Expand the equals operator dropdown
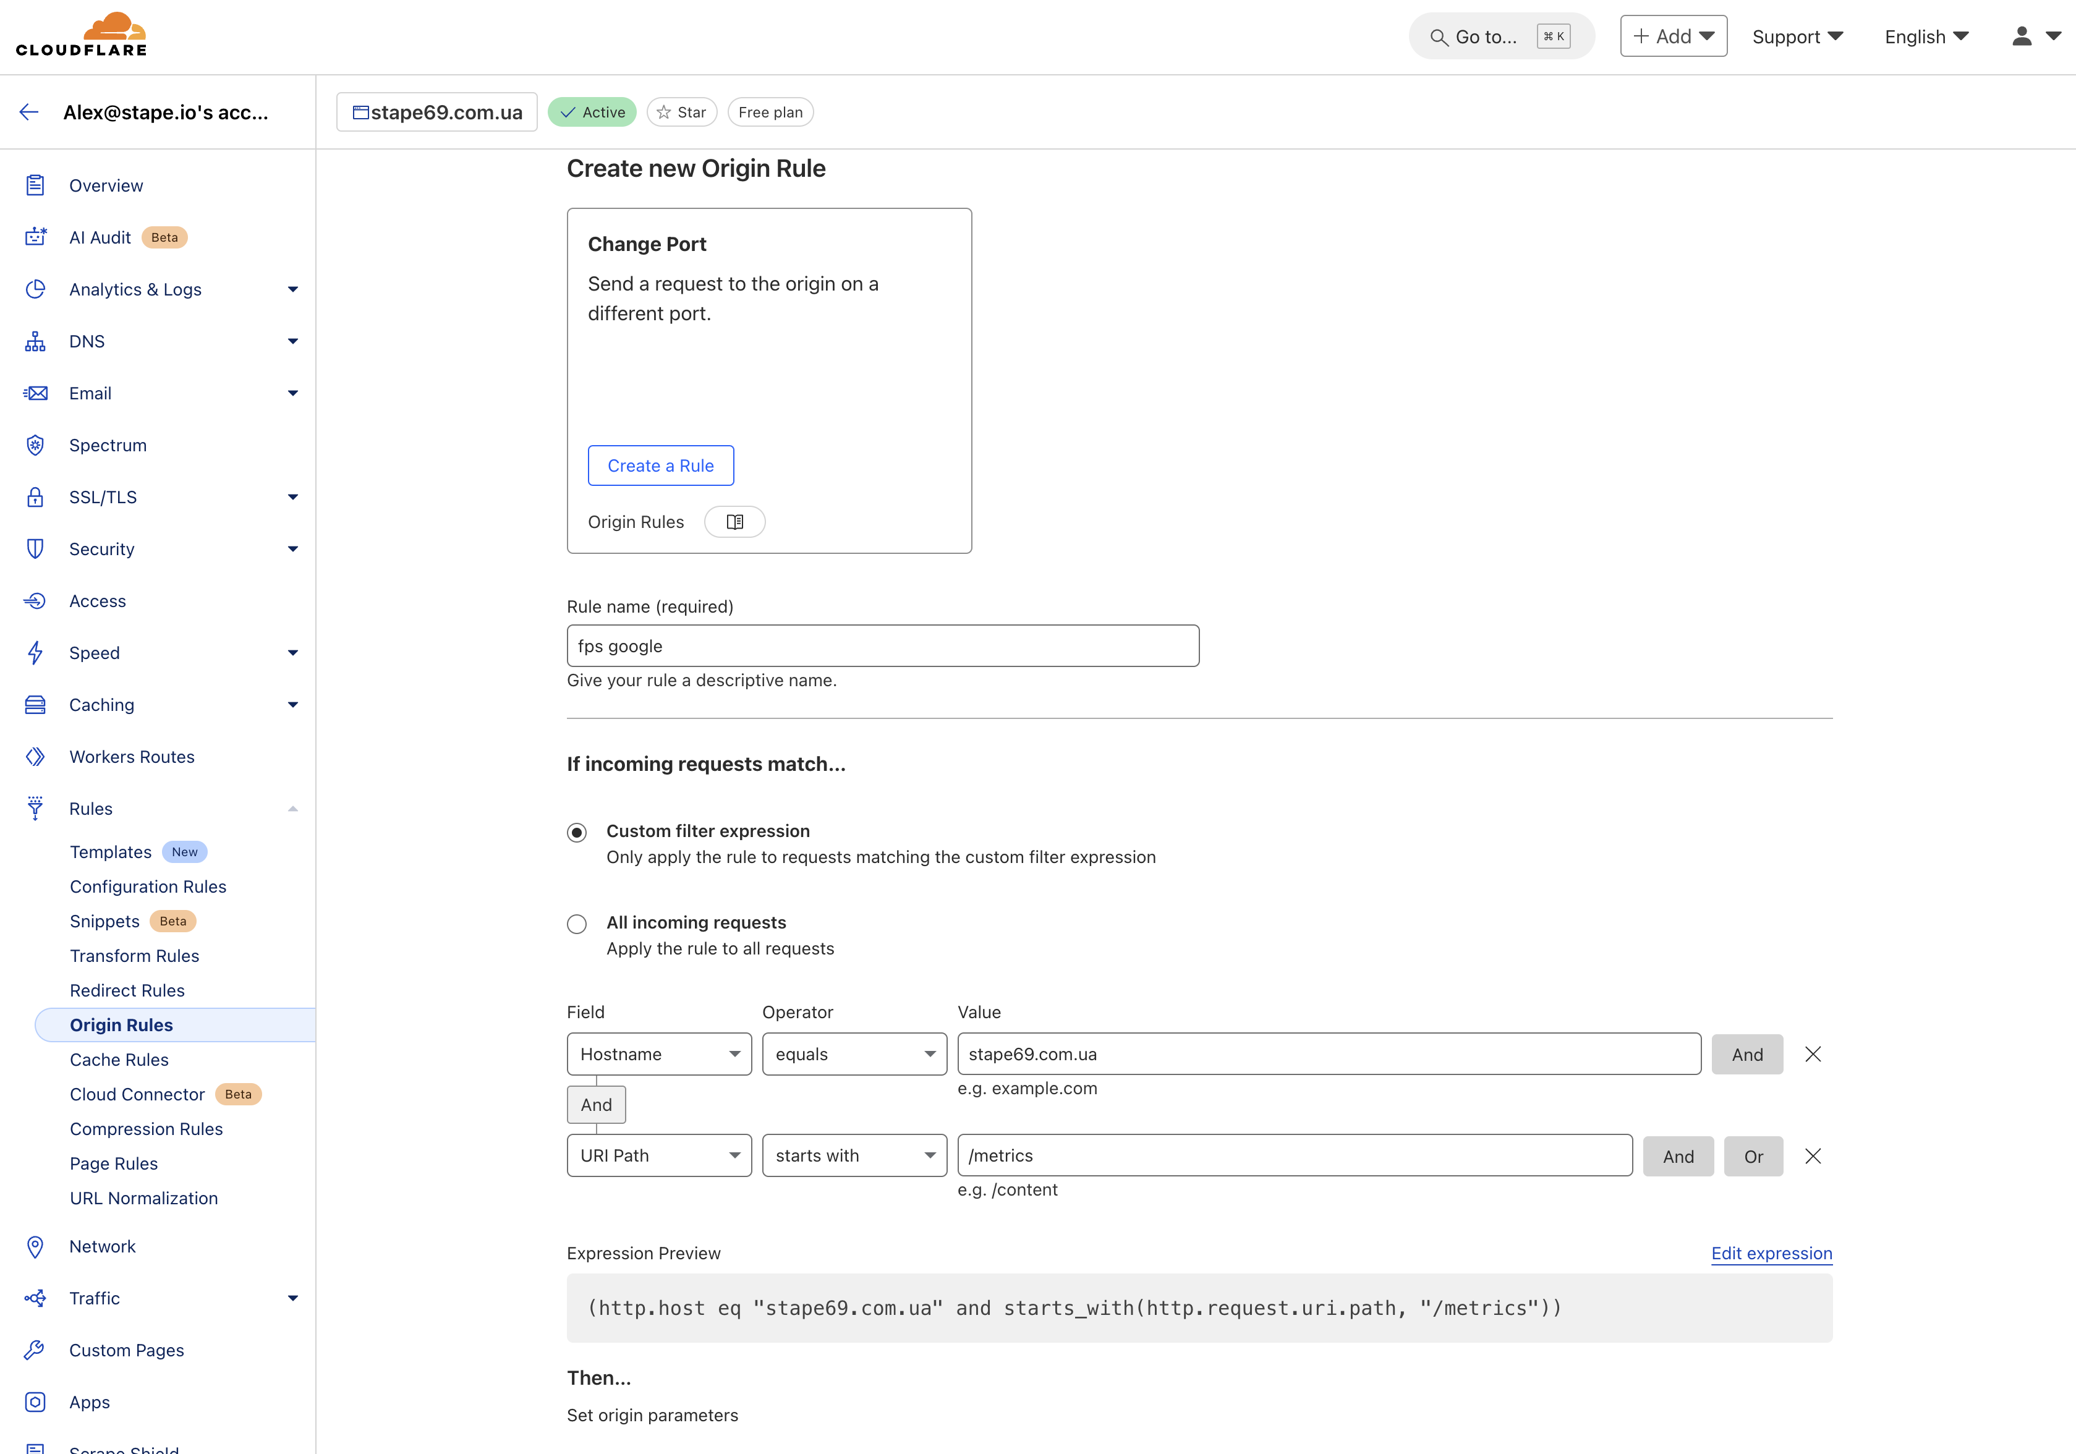Image resolution: width=2076 pixels, height=1454 pixels. 852,1053
